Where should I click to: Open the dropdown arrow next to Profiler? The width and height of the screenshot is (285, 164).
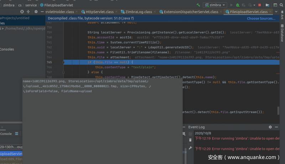tap(254, 5)
